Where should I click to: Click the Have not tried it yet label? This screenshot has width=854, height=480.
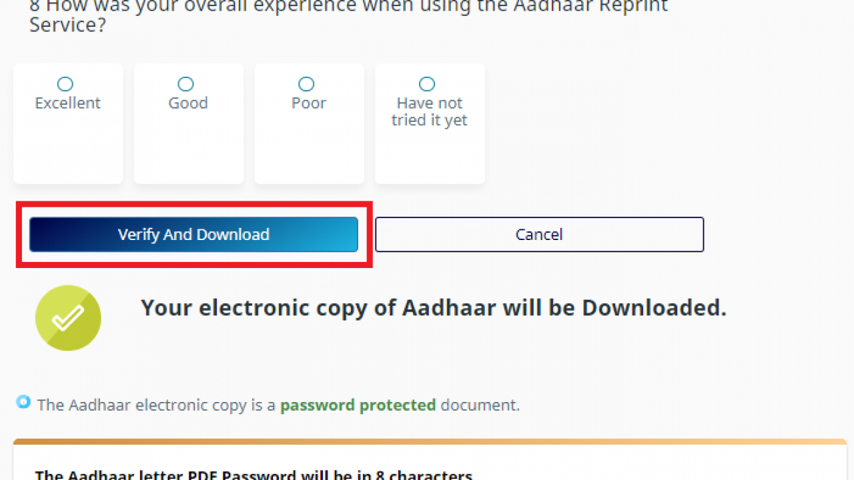(430, 112)
